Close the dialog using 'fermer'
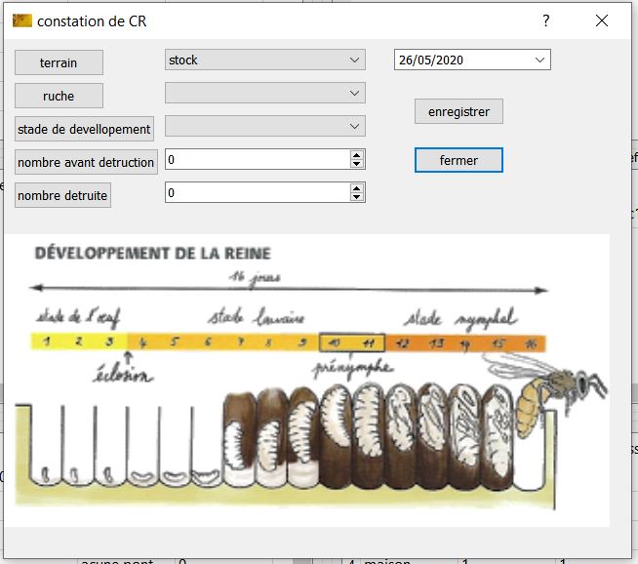This screenshot has width=638, height=564. pyautogui.click(x=459, y=160)
